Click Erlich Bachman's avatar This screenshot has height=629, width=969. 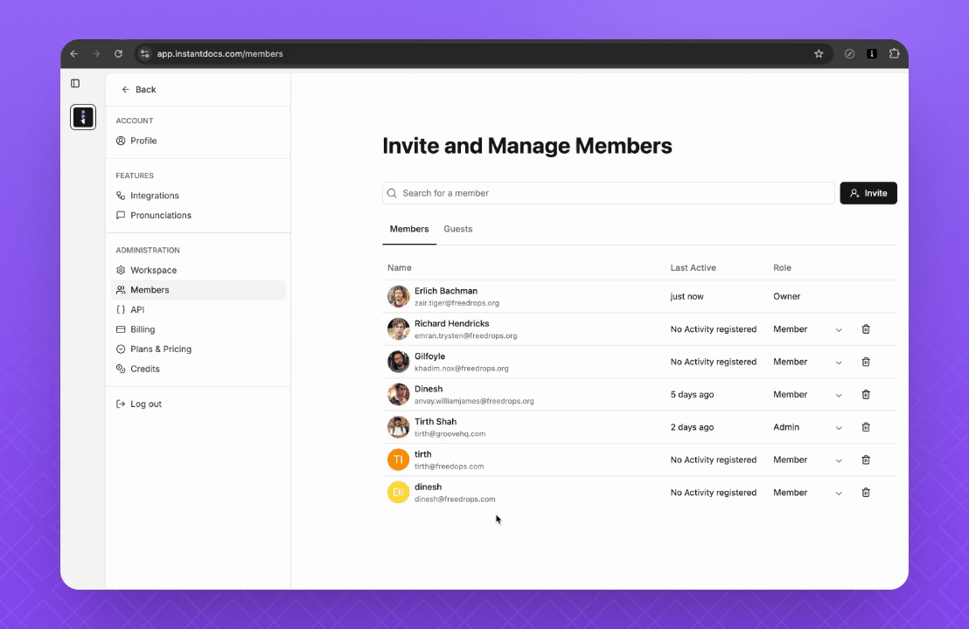[x=399, y=296]
